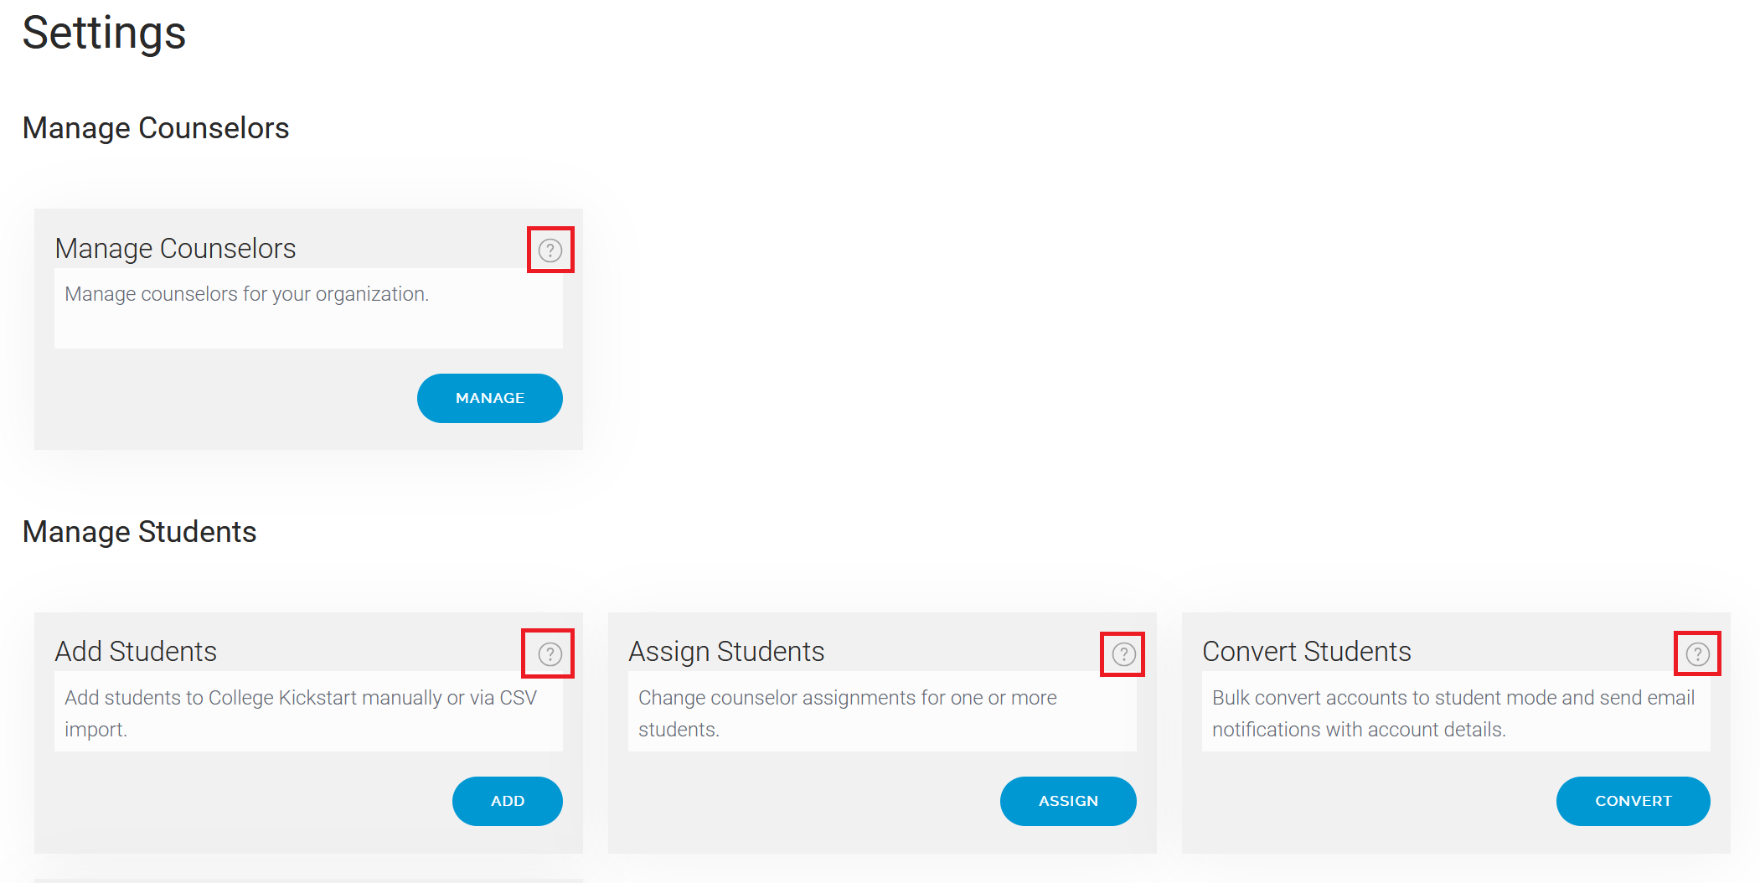Select the Settings page title
The width and height of the screenshot is (1760, 883).
click(104, 34)
